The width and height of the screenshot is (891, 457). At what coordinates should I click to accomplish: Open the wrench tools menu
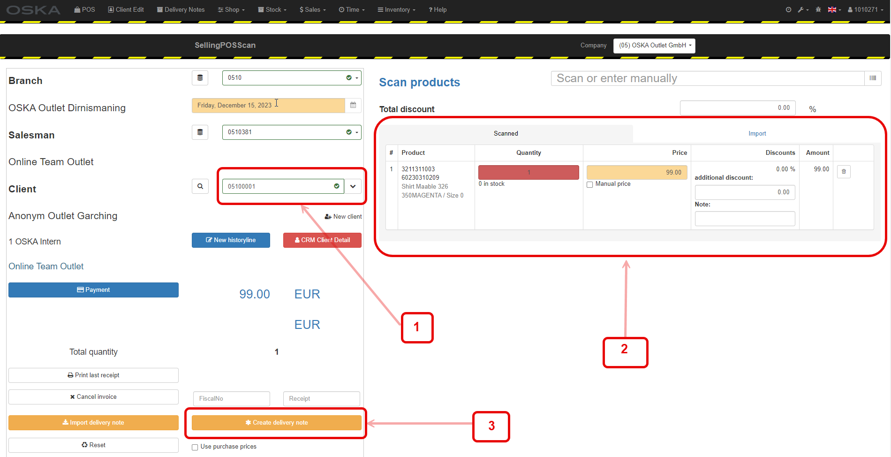pos(803,9)
